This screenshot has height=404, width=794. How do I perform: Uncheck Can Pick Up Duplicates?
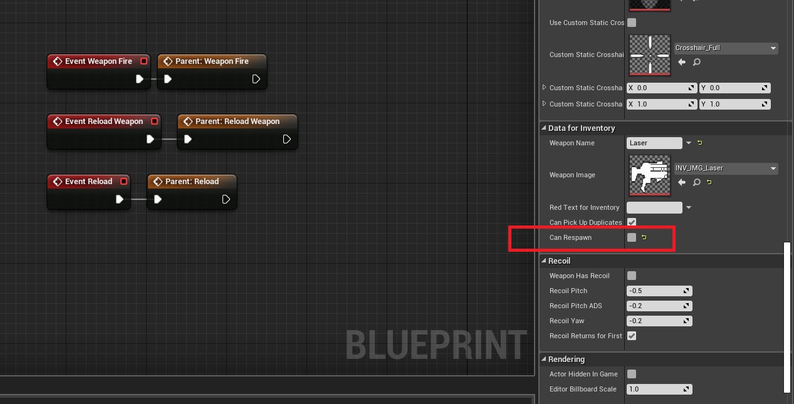tap(632, 222)
